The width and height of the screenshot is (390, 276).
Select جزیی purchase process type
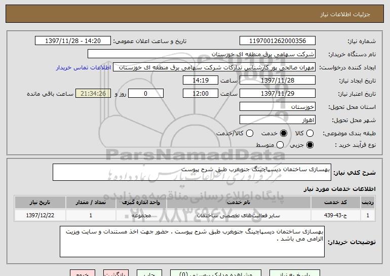tap(310, 145)
